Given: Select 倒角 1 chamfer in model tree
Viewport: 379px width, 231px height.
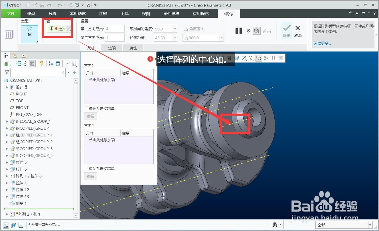Looking at the screenshot, I should (21, 203).
